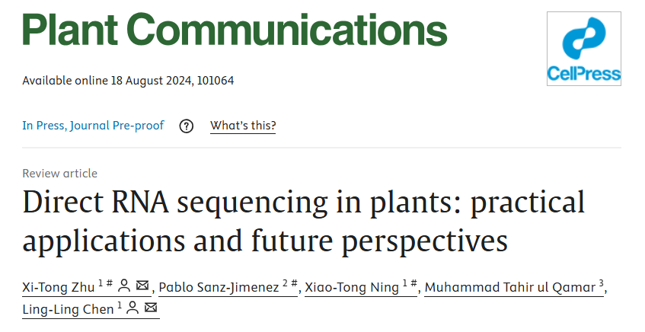The width and height of the screenshot is (645, 332).
Task: Click the "Review article" label
Action: click(59, 173)
